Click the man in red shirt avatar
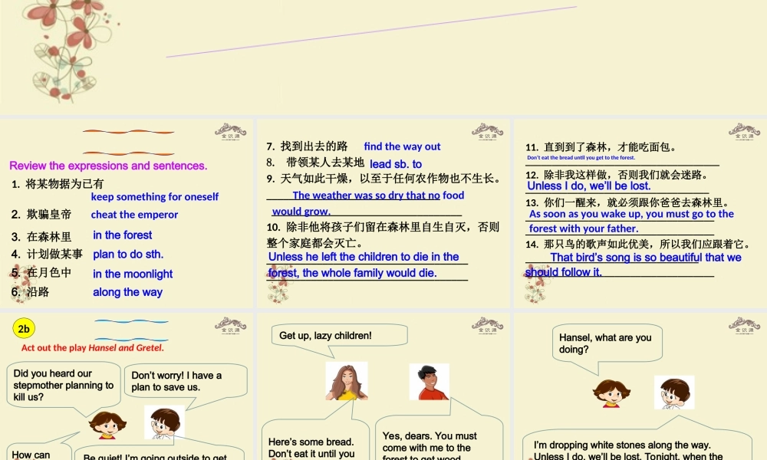This screenshot has height=460, width=767. click(428, 382)
